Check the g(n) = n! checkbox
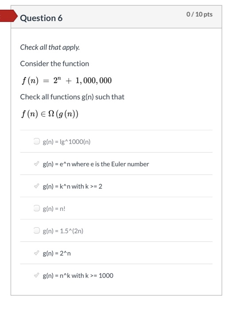The image size is (252, 310). coord(37,208)
